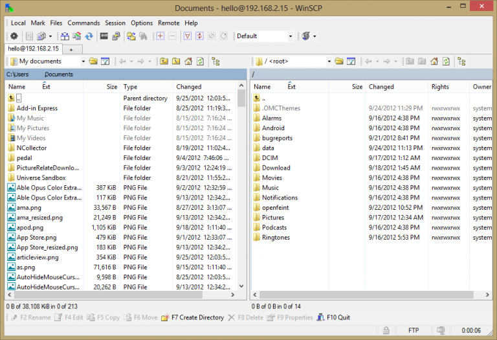The height and width of the screenshot is (340, 497).
Task: Open the Files menu
Action: (x=56, y=23)
